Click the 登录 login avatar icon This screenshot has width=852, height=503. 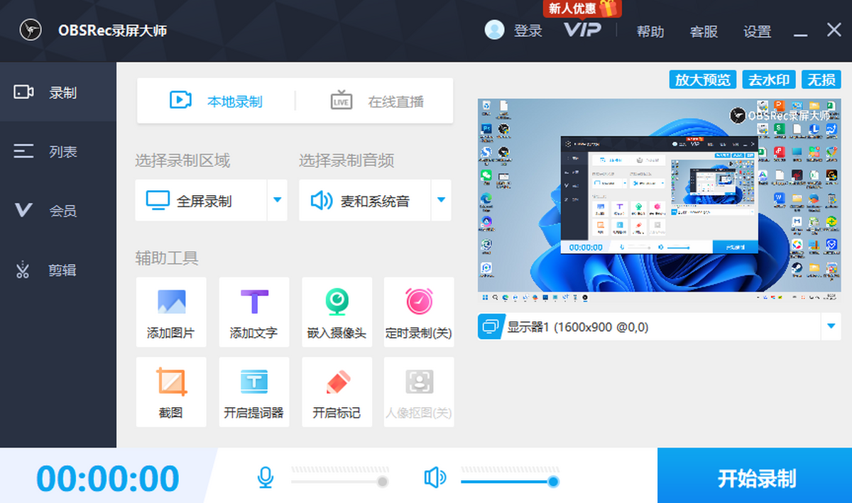(494, 30)
